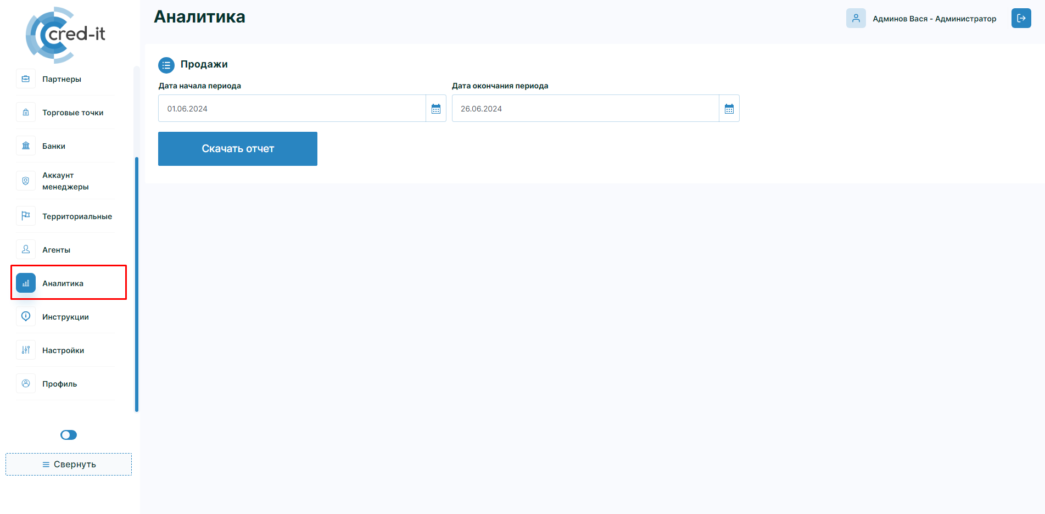Click the Инструкции info icon
1045x514 pixels.
tap(26, 316)
